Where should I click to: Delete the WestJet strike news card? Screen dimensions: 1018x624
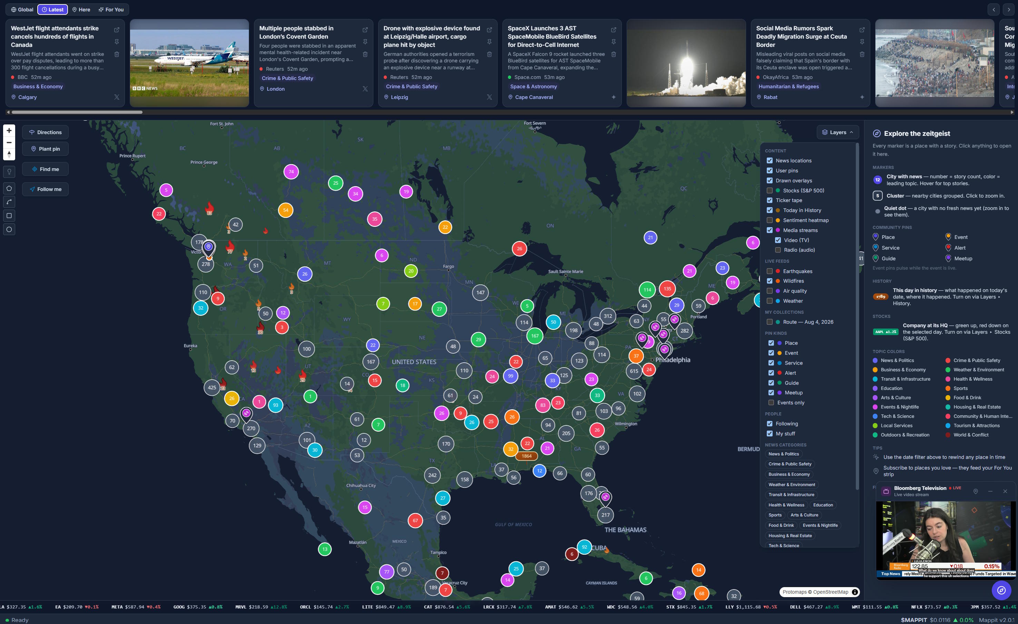click(117, 54)
